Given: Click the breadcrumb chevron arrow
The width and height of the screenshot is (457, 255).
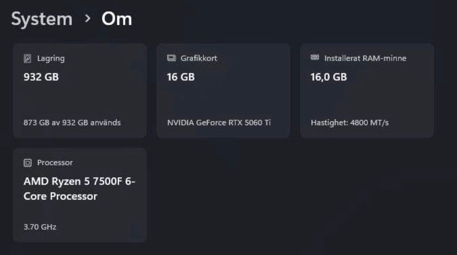Looking at the screenshot, I should point(87,19).
